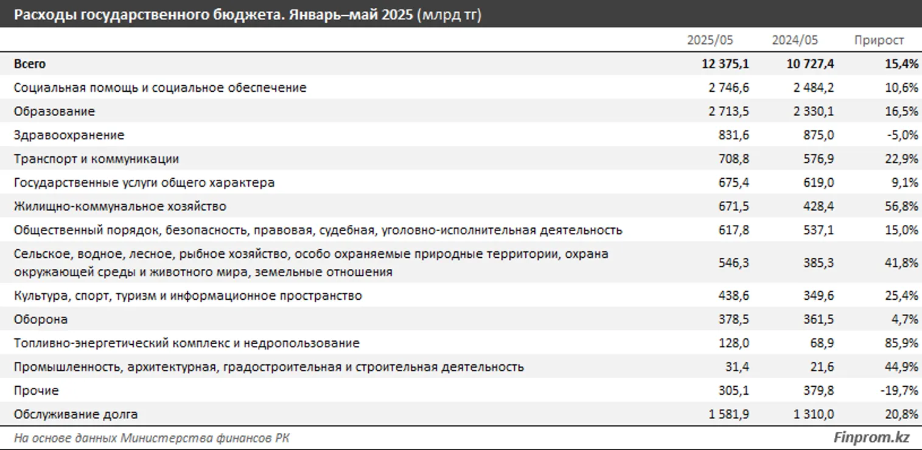Click the Finprom.kz watermark link

[871, 437]
